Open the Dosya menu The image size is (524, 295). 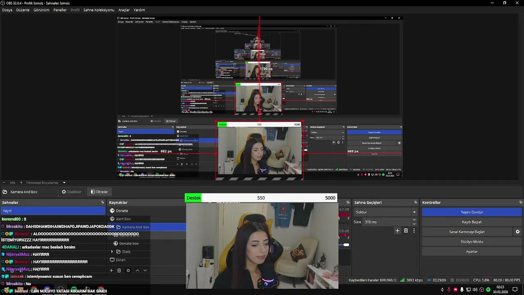click(x=7, y=10)
